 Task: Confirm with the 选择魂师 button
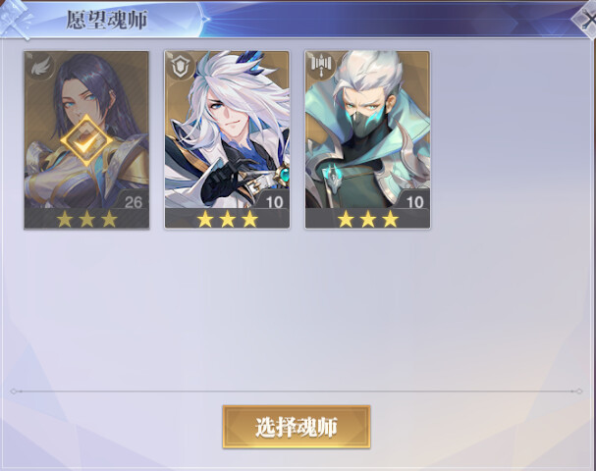tap(297, 427)
